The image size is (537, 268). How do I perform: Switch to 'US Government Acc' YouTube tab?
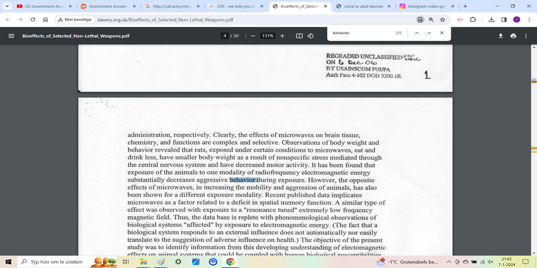pyautogui.click(x=43, y=6)
